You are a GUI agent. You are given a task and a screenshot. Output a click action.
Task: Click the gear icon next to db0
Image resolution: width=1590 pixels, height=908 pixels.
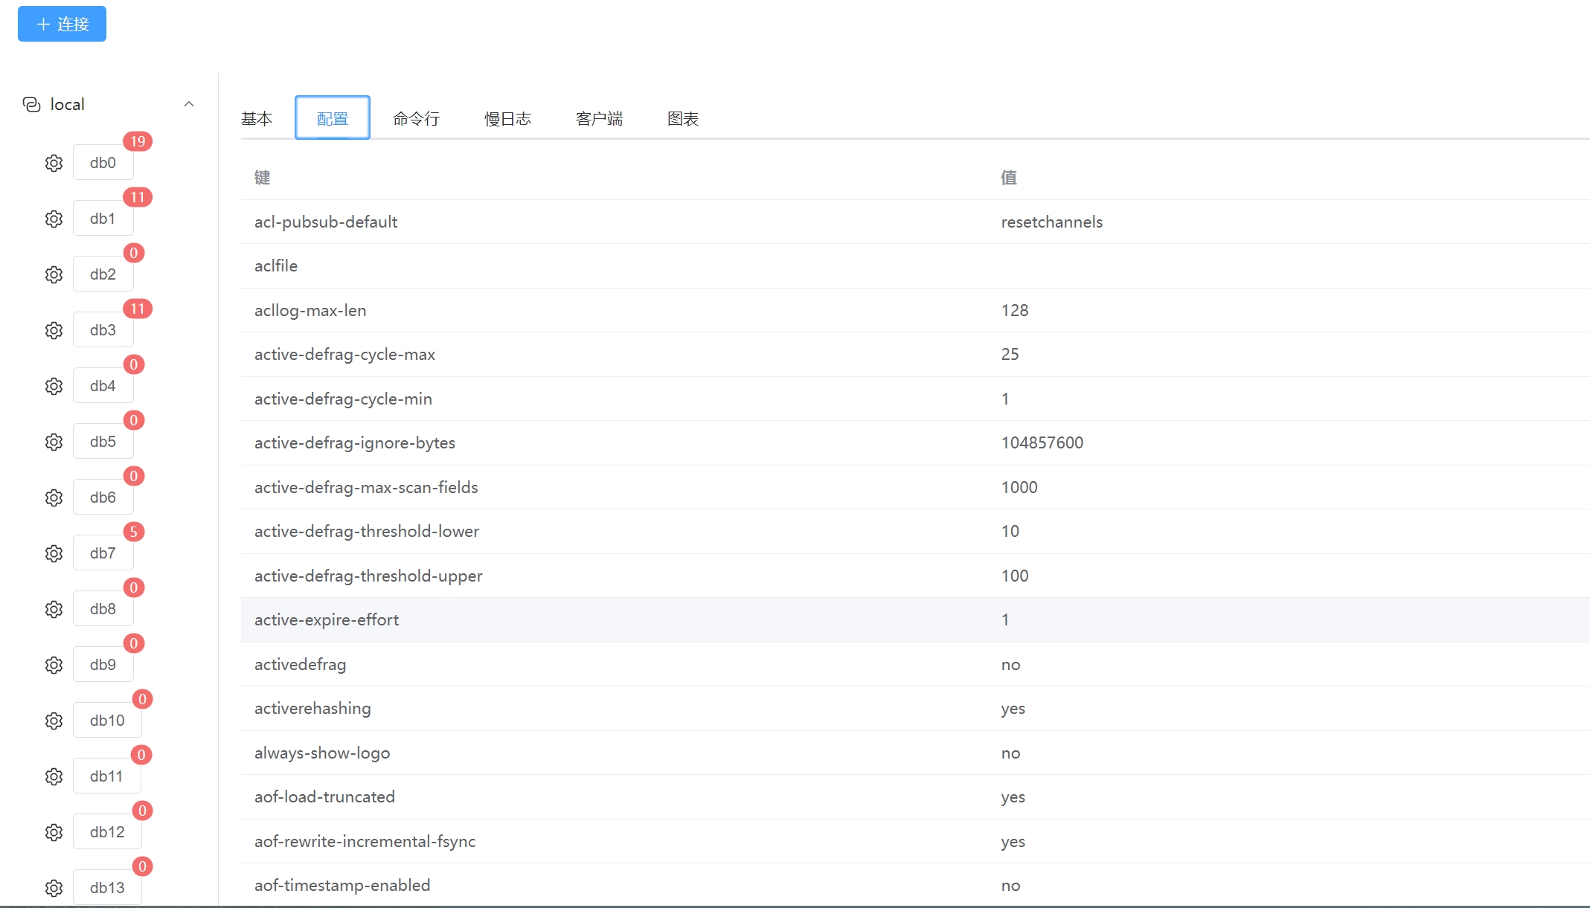coord(54,163)
